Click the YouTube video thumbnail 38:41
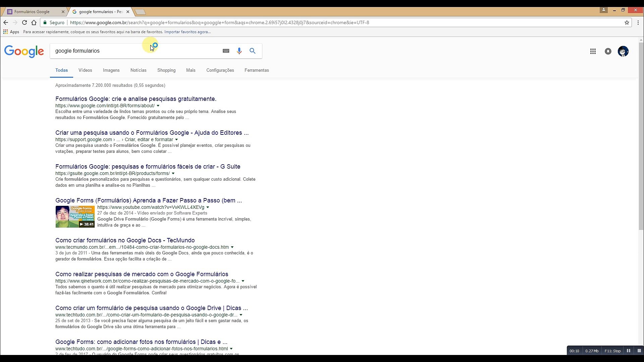Viewport: 644px width, 362px height. click(75, 217)
